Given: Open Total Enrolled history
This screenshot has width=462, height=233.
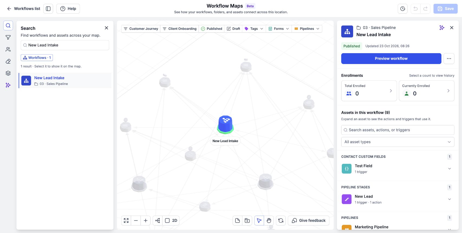Looking at the screenshot, I should 369,91.
